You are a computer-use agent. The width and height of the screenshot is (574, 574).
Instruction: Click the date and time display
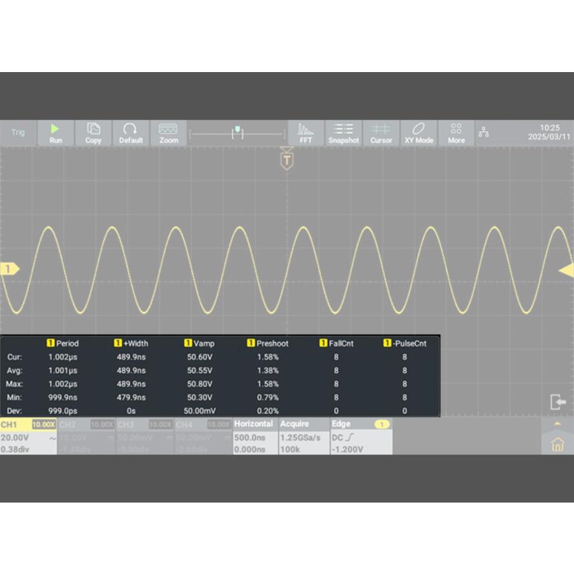[548, 132]
